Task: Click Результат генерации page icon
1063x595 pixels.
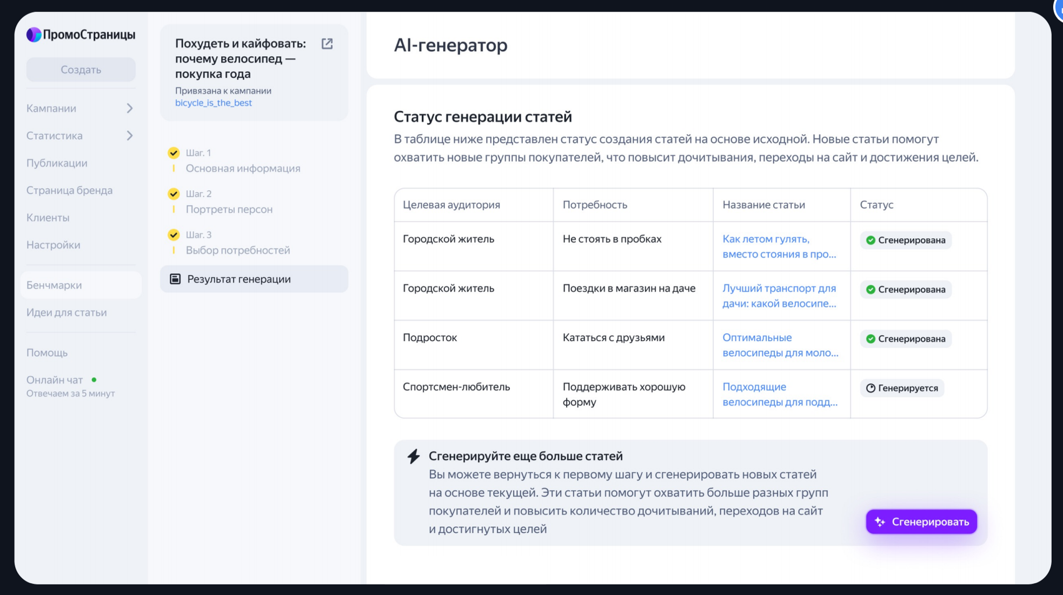Action: pos(175,279)
